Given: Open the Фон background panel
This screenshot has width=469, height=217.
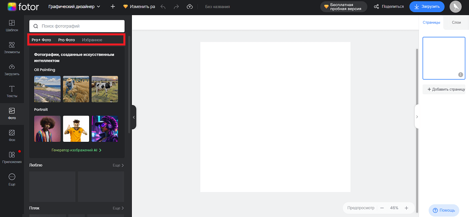Looking at the screenshot, I should click(12, 135).
